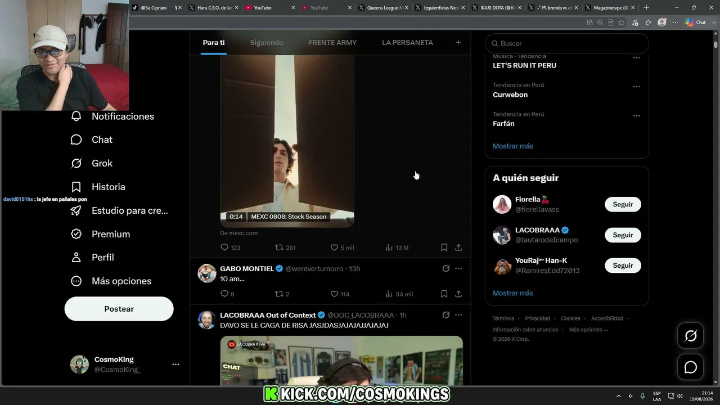The height and width of the screenshot is (405, 720).
Task: Open options for LET'S RUN IT PERU trend
Action: [637, 57]
